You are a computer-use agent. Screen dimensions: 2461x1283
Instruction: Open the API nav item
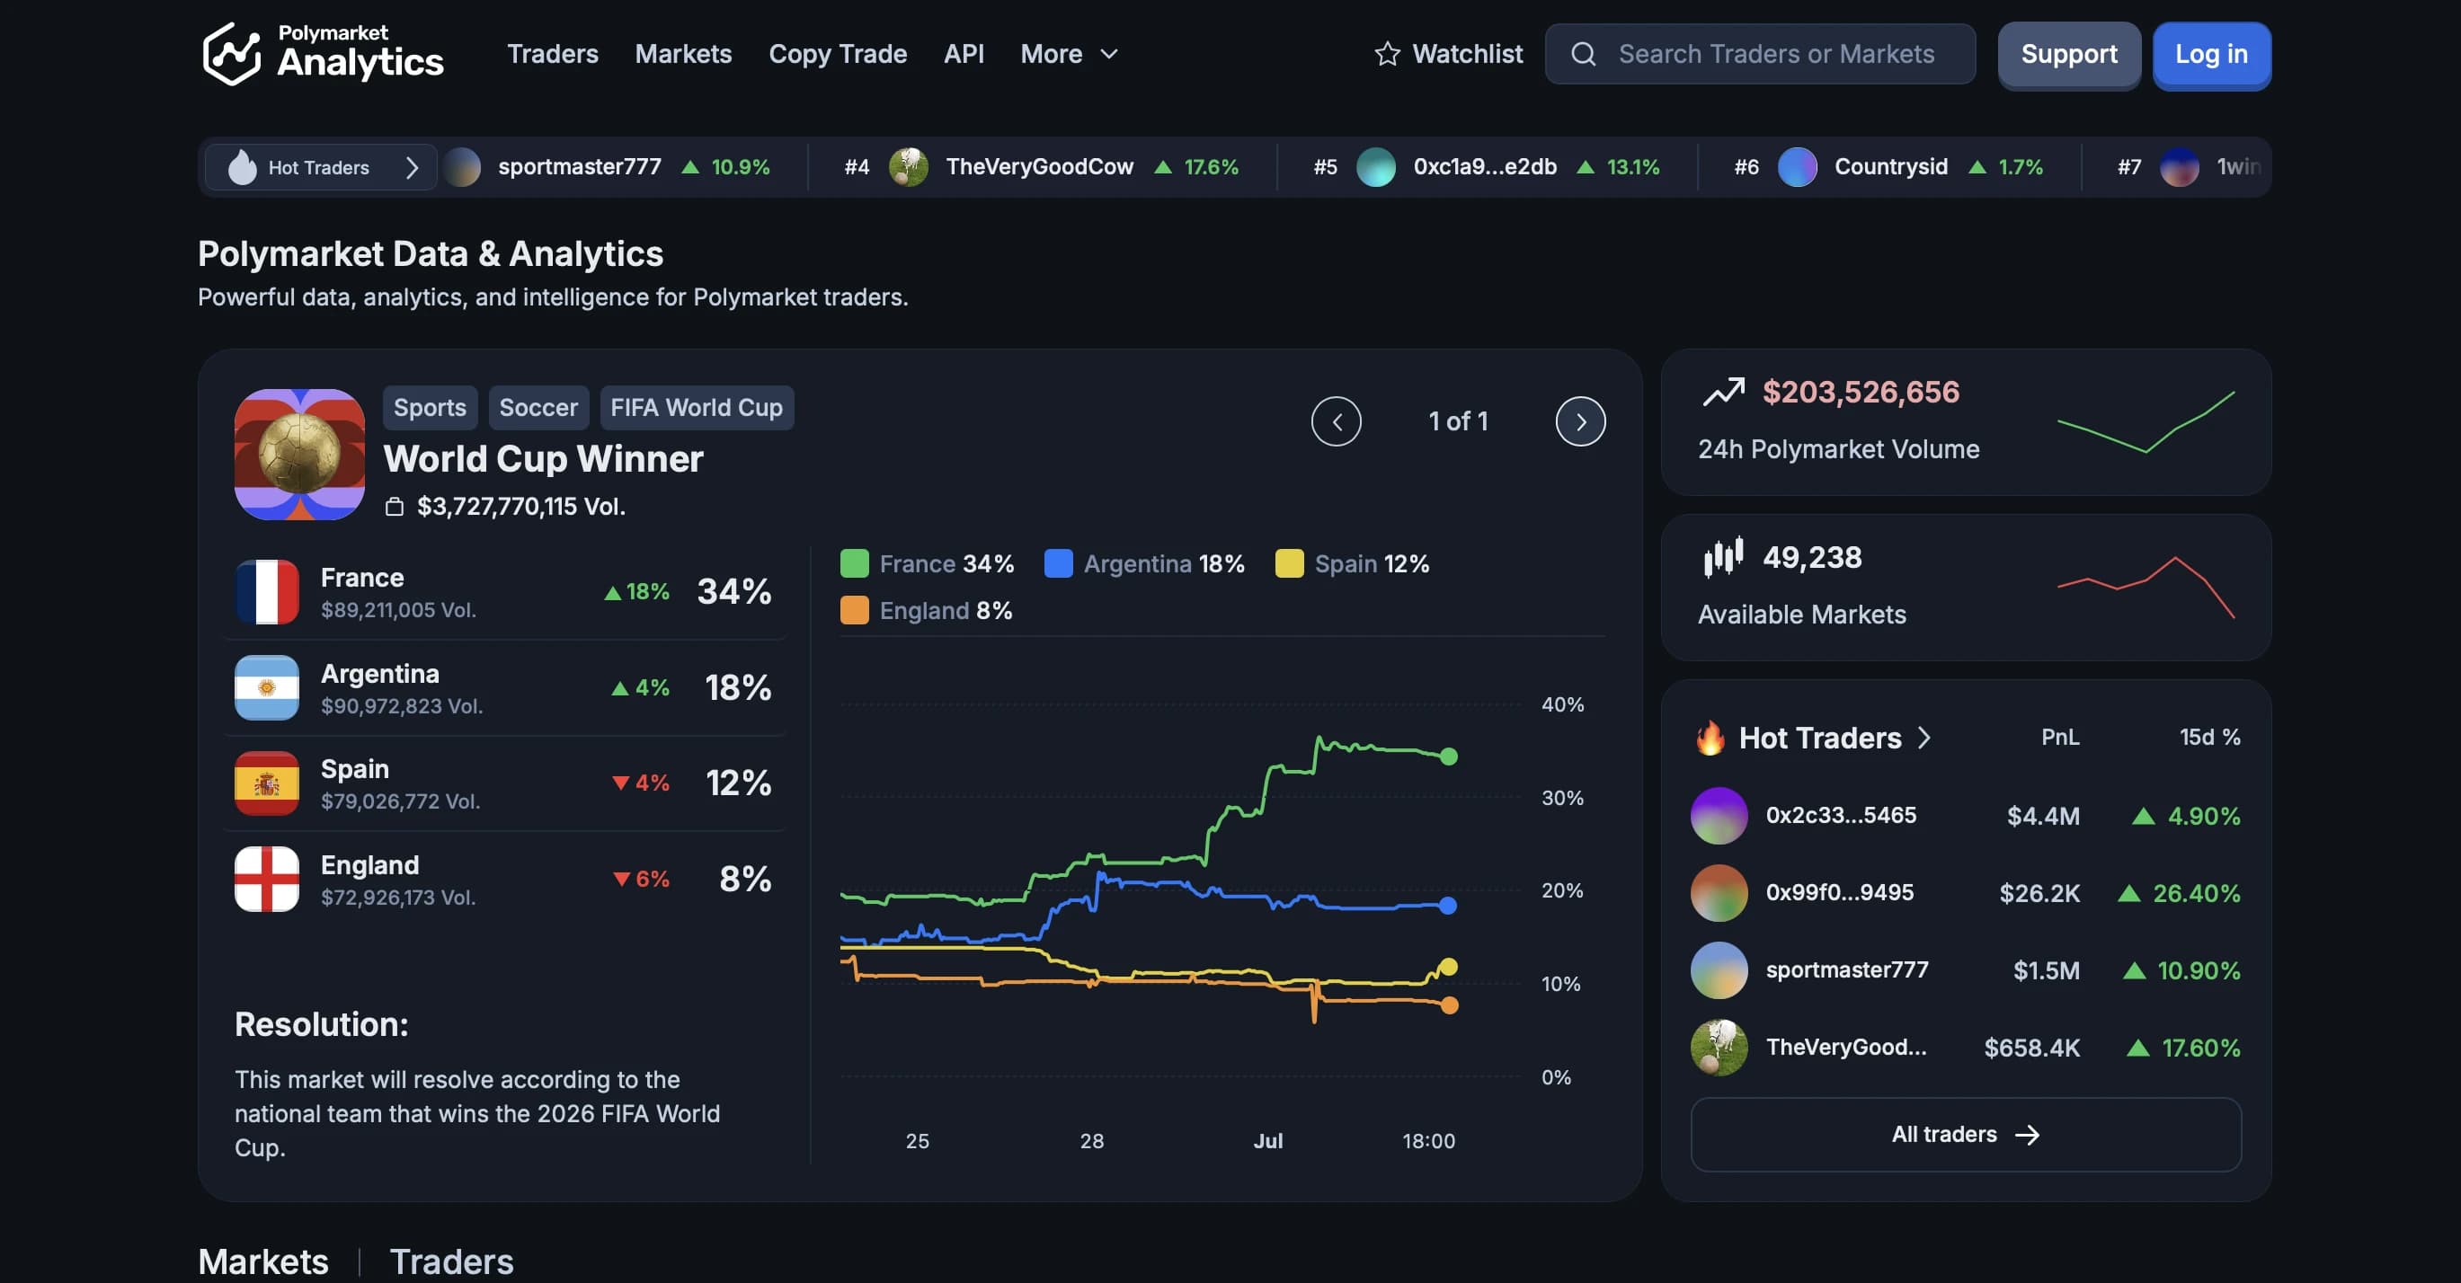tap(963, 54)
